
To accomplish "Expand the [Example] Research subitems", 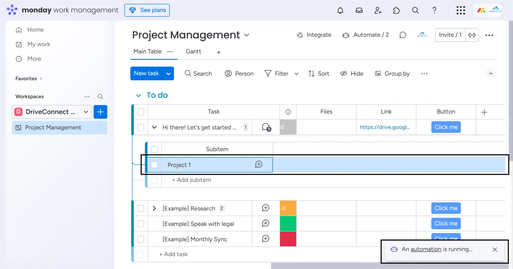I will coord(154,208).
